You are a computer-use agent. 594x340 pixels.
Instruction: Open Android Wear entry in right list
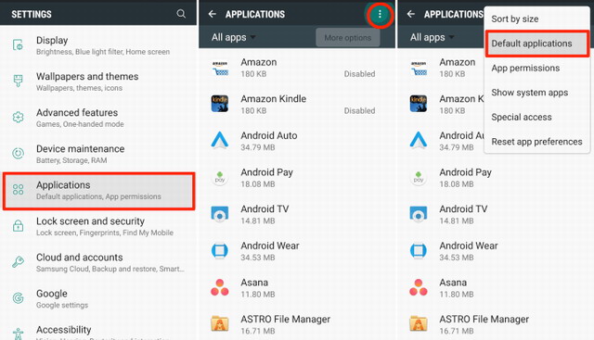pyautogui.click(x=496, y=251)
